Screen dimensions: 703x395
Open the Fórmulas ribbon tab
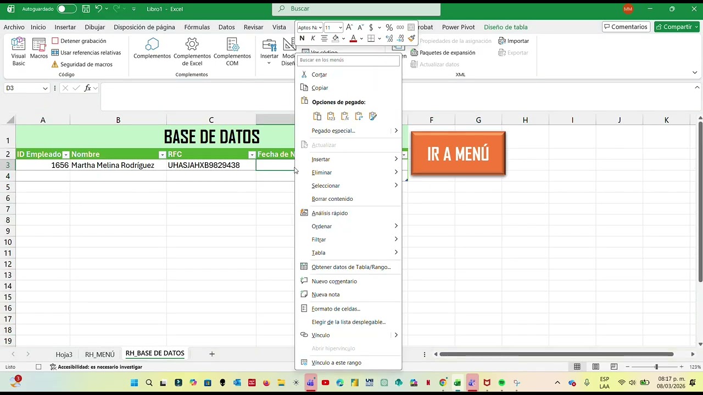[197, 27]
